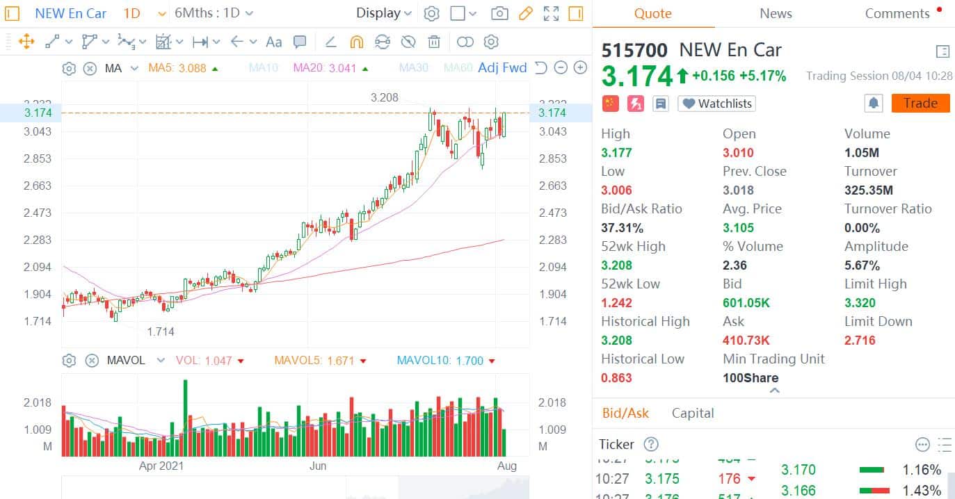Expand the chart to fullscreen

(552, 13)
